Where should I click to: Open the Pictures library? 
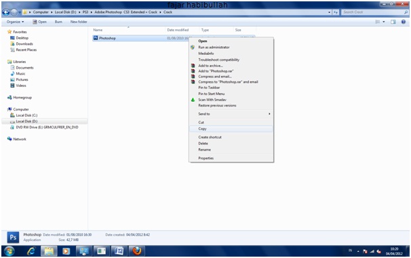tap(22, 79)
